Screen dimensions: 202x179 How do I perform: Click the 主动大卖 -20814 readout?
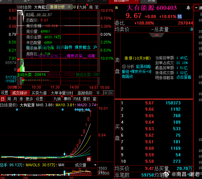point(31,75)
